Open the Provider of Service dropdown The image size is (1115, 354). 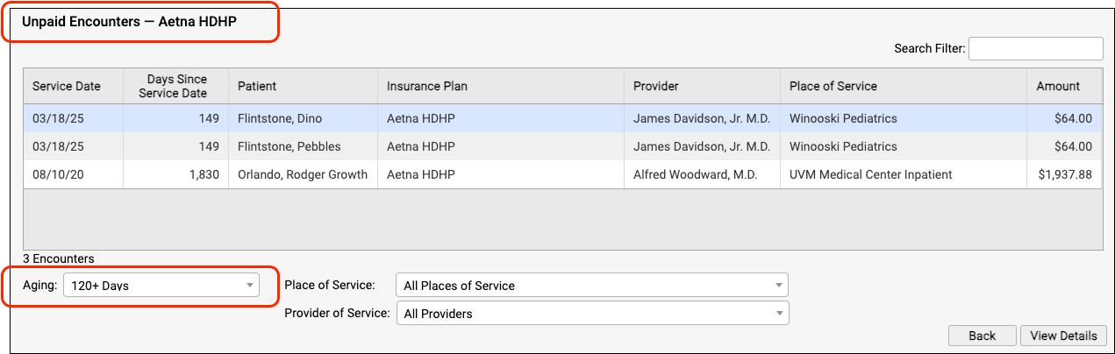[x=592, y=313]
